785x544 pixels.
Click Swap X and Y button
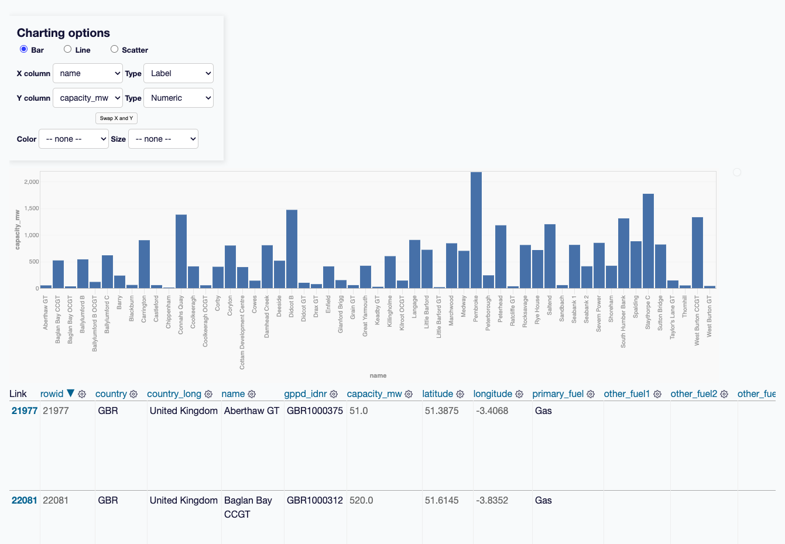tap(116, 118)
